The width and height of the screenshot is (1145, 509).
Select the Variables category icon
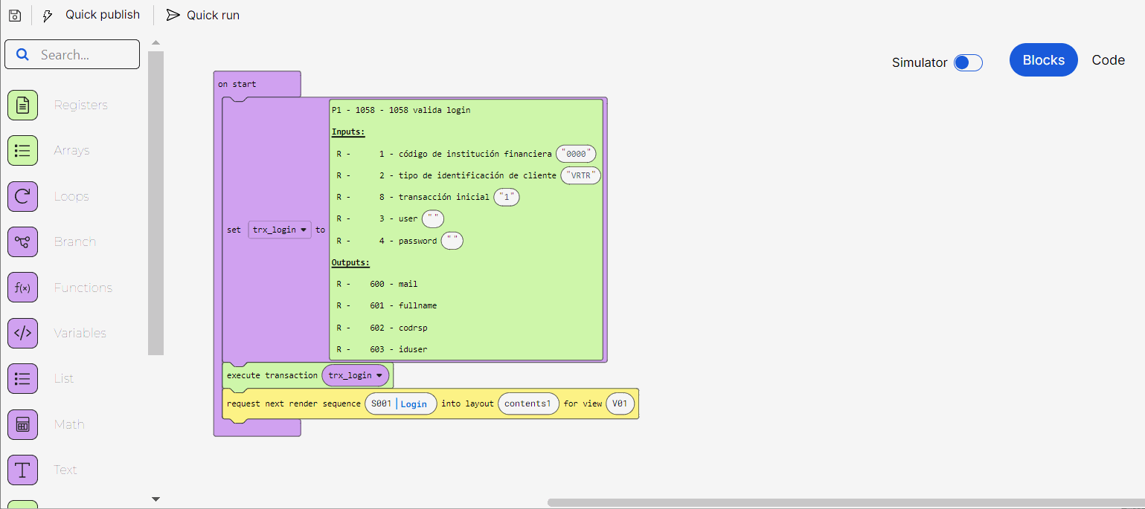tap(22, 333)
